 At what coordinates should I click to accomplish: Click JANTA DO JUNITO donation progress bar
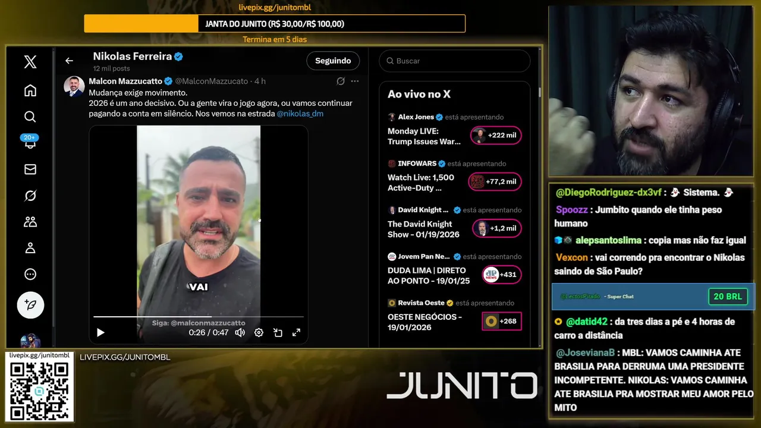click(275, 24)
